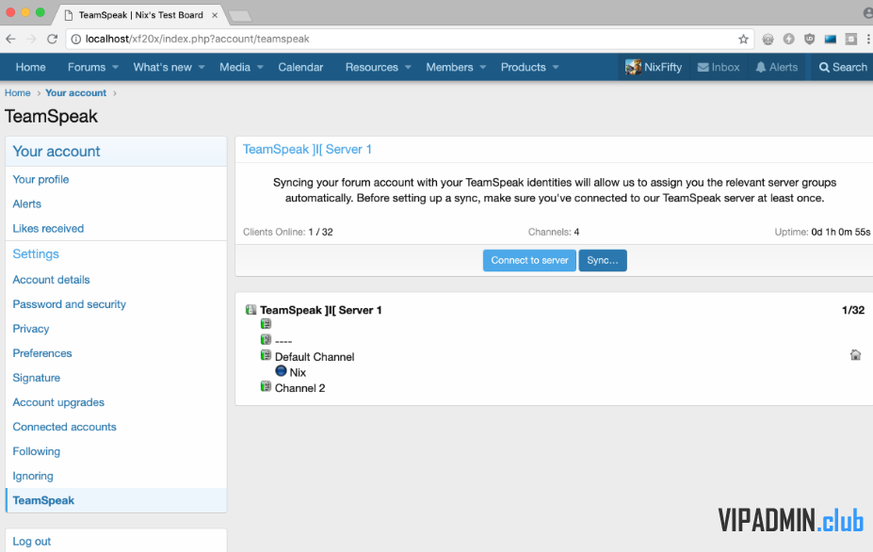This screenshot has height=552, width=873.
Task: Click the NixFifty avatar icon
Action: pos(633,68)
